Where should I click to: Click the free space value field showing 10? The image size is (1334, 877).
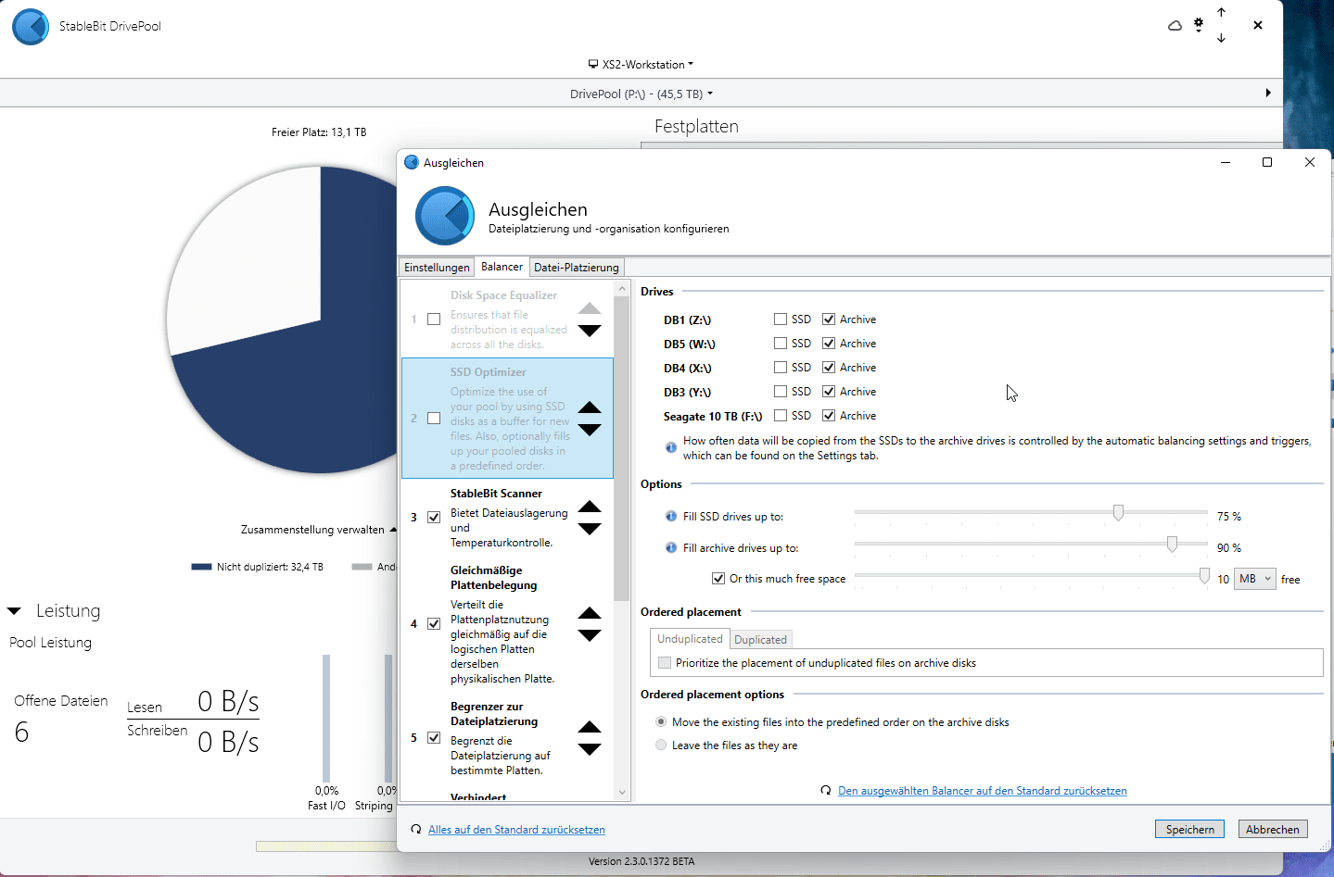click(x=1223, y=579)
